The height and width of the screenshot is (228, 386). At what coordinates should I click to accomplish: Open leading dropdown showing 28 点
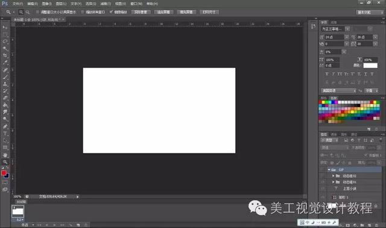click(x=375, y=37)
